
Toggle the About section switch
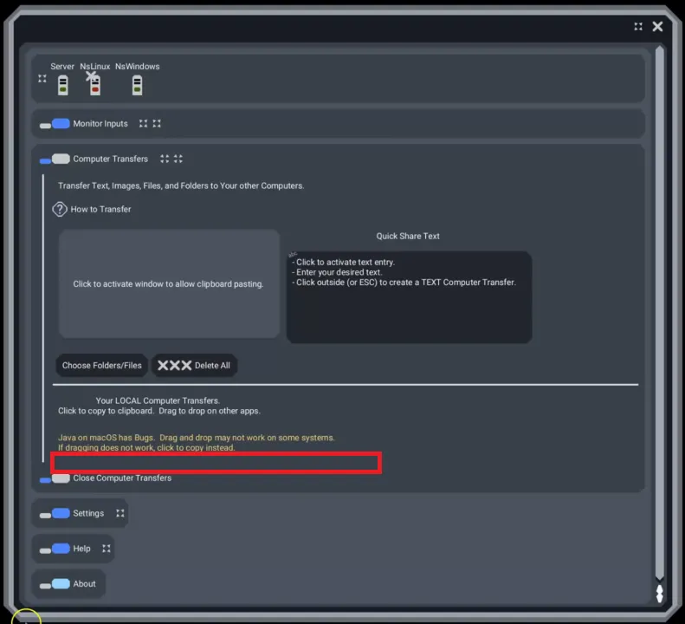[55, 584]
